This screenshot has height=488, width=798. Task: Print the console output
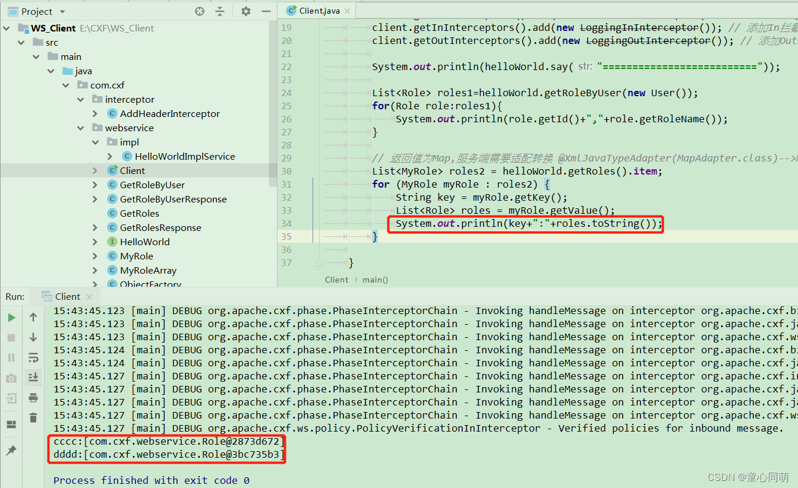33,398
